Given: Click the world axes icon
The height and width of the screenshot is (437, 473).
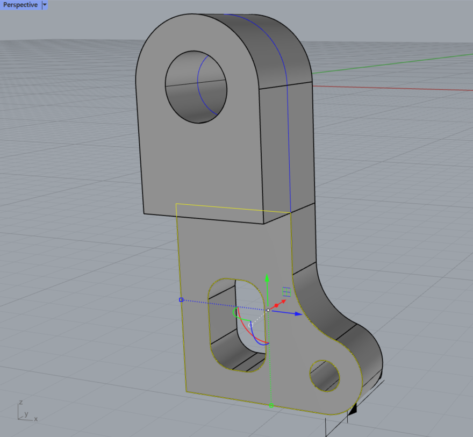Looking at the screenshot, I should pyautogui.click(x=26, y=411).
